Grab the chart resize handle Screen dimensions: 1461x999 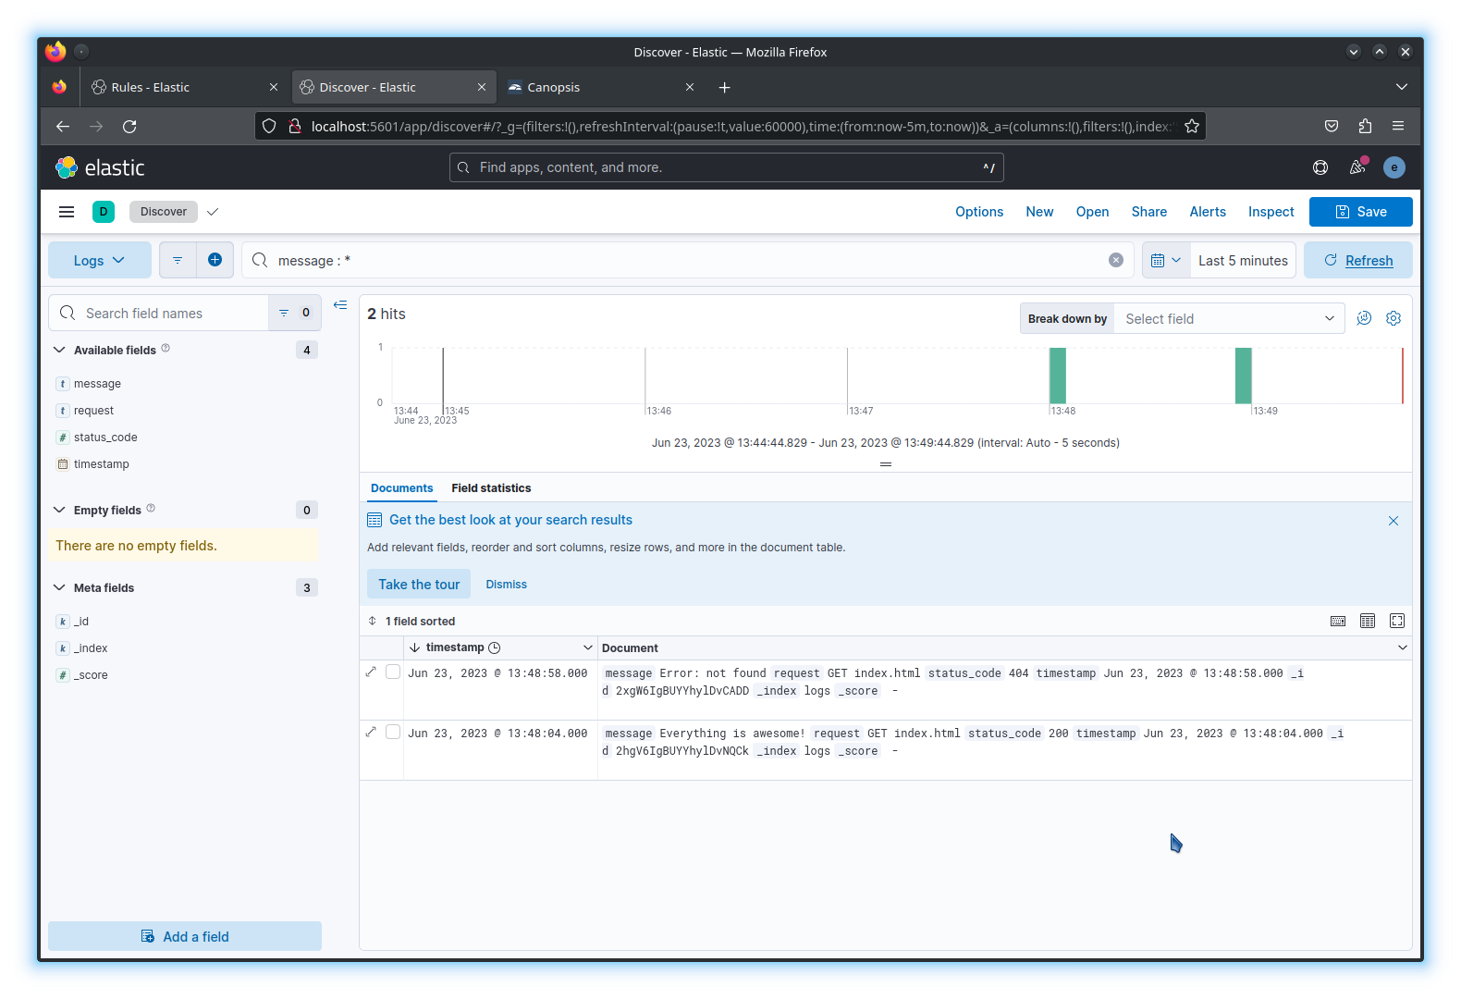(886, 464)
